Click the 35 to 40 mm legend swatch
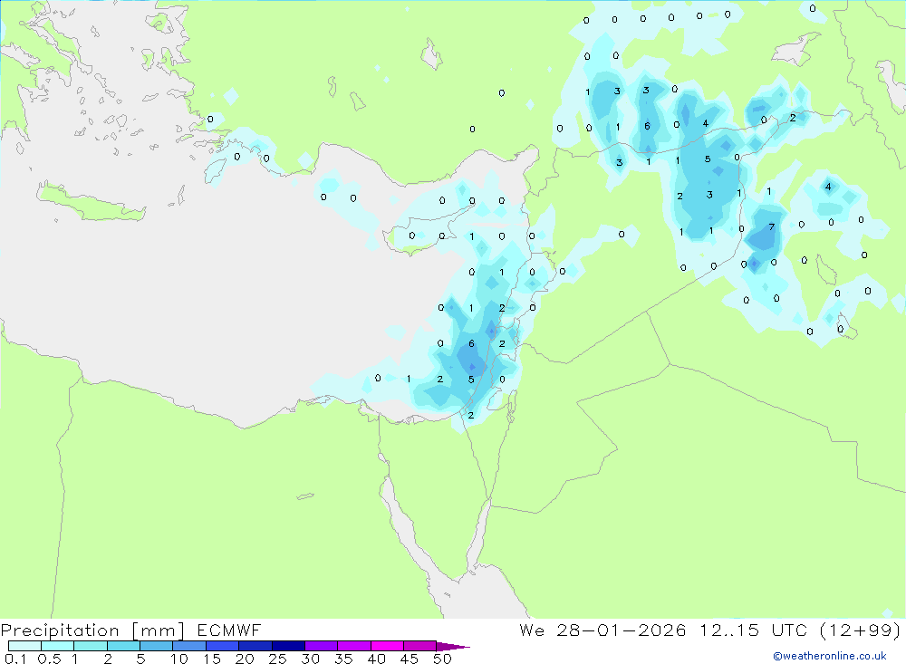The height and width of the screenshot is (664, 906). point(354,646)
